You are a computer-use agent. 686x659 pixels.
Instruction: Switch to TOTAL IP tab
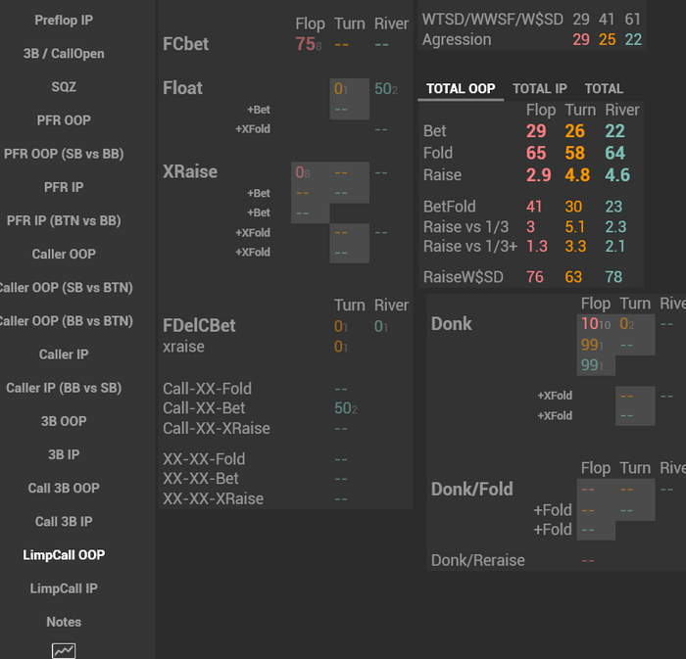[x=540, y=89]
